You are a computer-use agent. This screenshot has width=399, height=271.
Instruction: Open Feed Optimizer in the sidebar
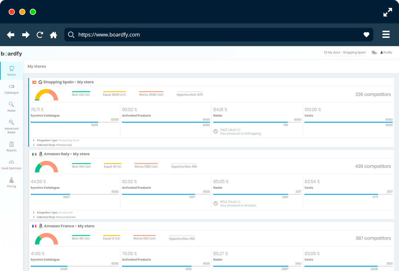(x=11, y=165)
